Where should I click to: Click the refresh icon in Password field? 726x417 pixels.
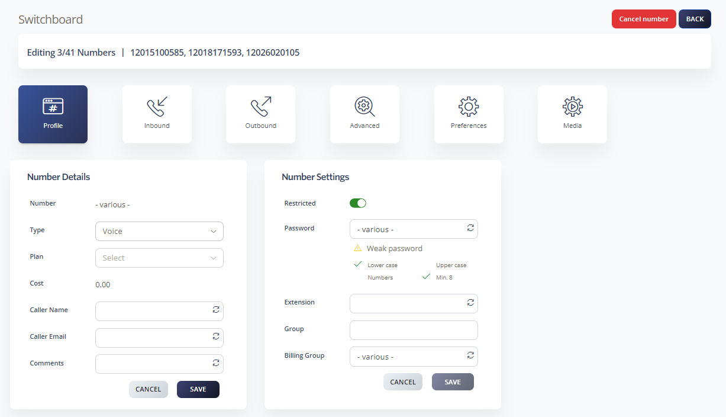[470, 227]
